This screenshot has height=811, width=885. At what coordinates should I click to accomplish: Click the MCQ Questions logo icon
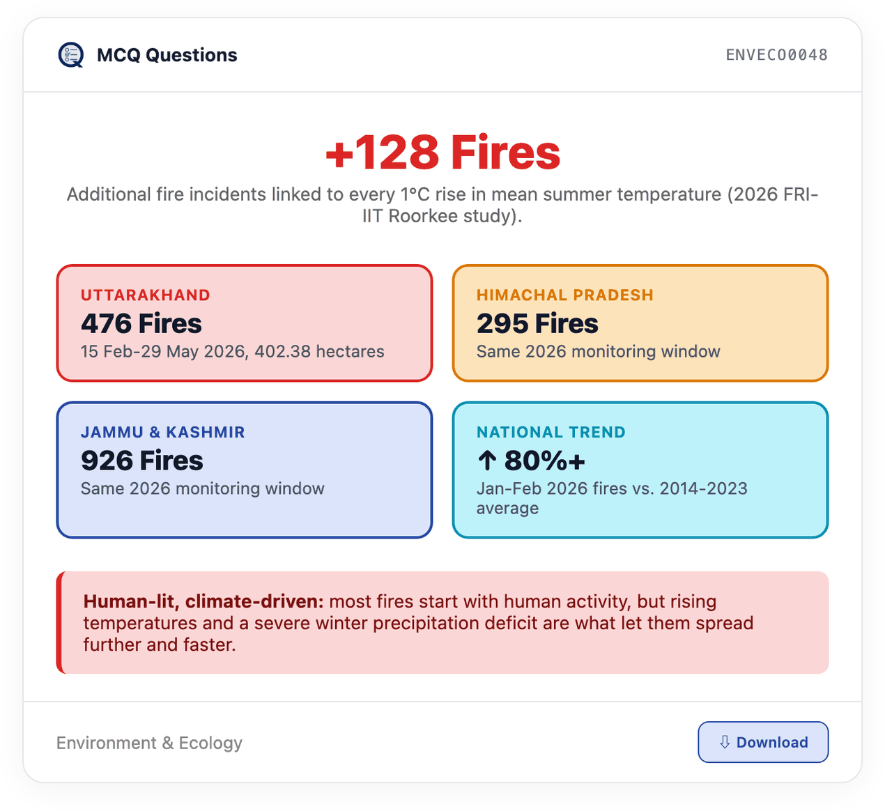[71, 55]
